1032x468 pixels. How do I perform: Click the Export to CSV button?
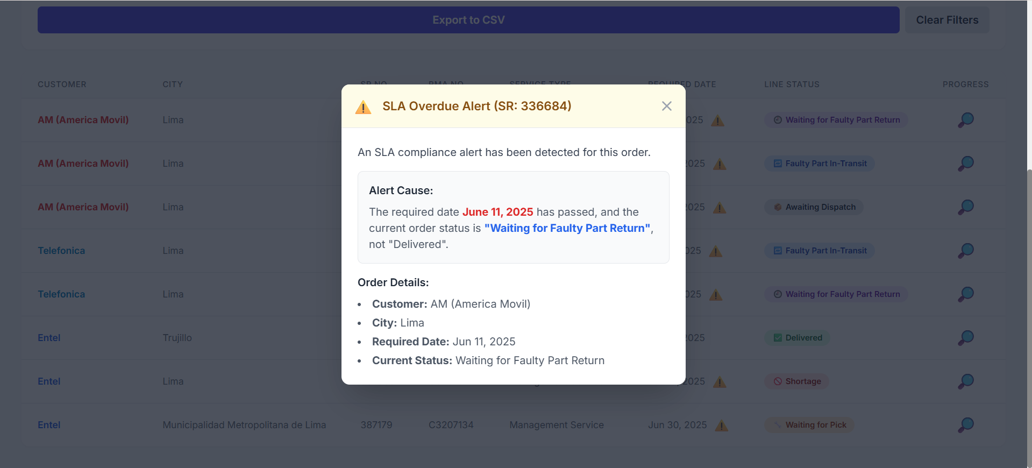click(x=468, y=20)
